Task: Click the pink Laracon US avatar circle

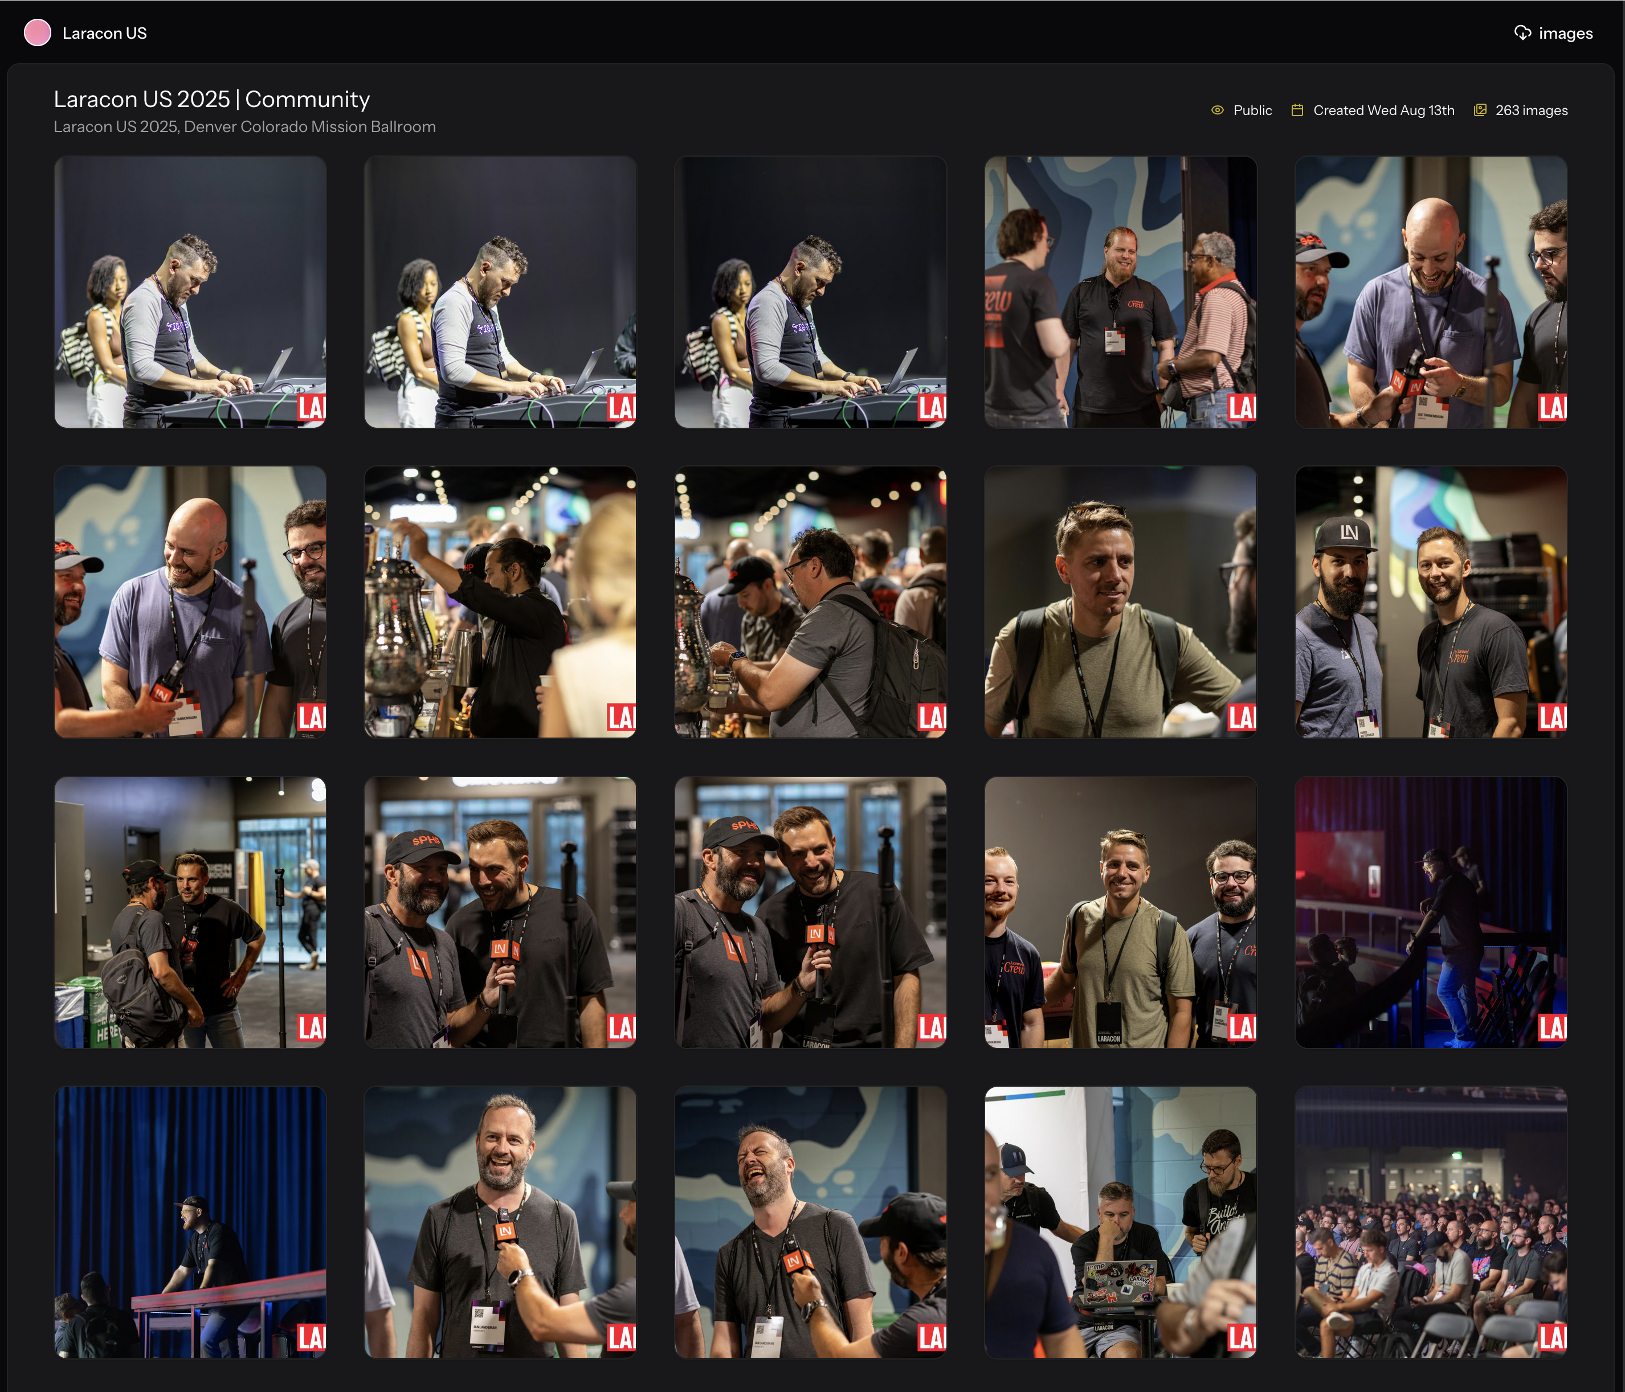Action: [38, 33]
